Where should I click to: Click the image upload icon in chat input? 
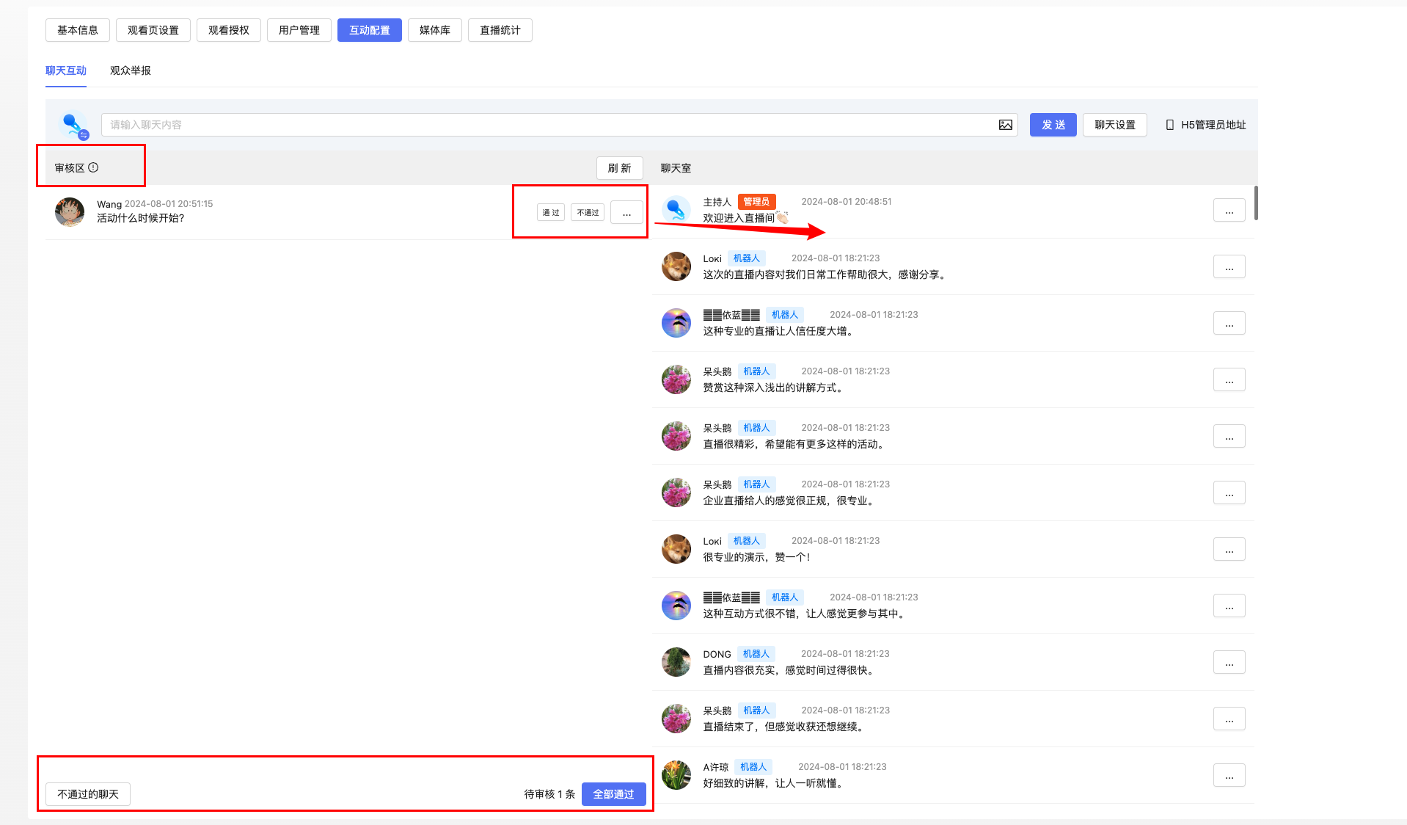point(1005,125)
